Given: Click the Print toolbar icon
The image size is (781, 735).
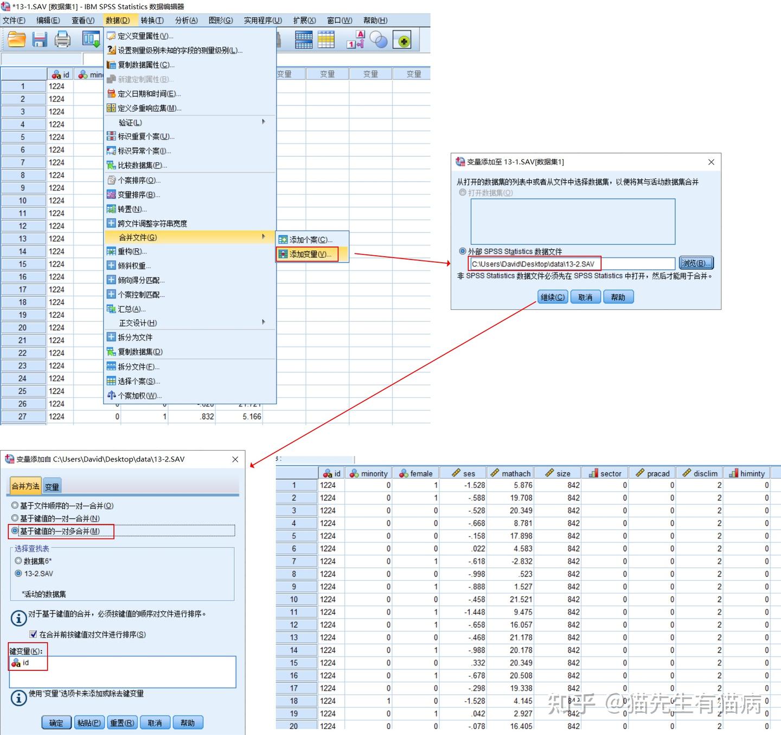Looking at the screenshot, I should point(62,39).
